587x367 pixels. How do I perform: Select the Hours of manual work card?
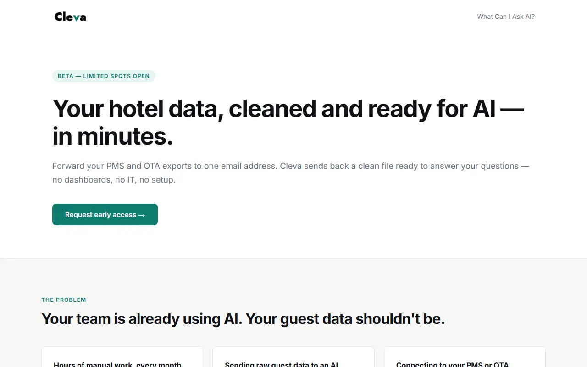click(x=122, y=357)
